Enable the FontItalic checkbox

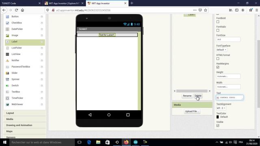(218, 30)
